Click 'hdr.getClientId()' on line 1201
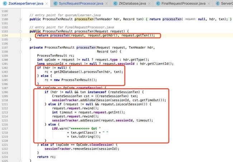The width and height of the screenshot is (233, 162). coord(156,64)
